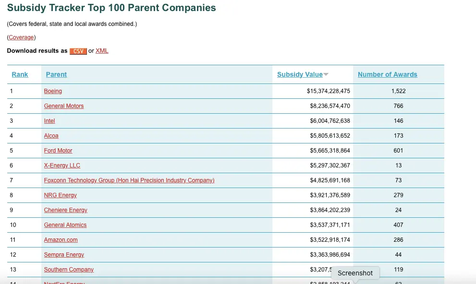Open the Amazon.com parent link
This screenshot has height=284, width=476.
click(x=61, y=240)
